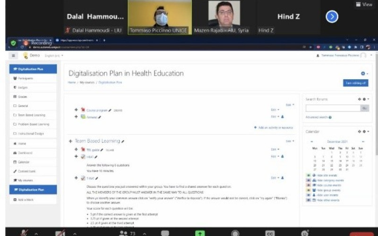Open Grades in the side navigation
Image resolution: width=378 pixels, height=236 pixels.
[x=23, y=96]
